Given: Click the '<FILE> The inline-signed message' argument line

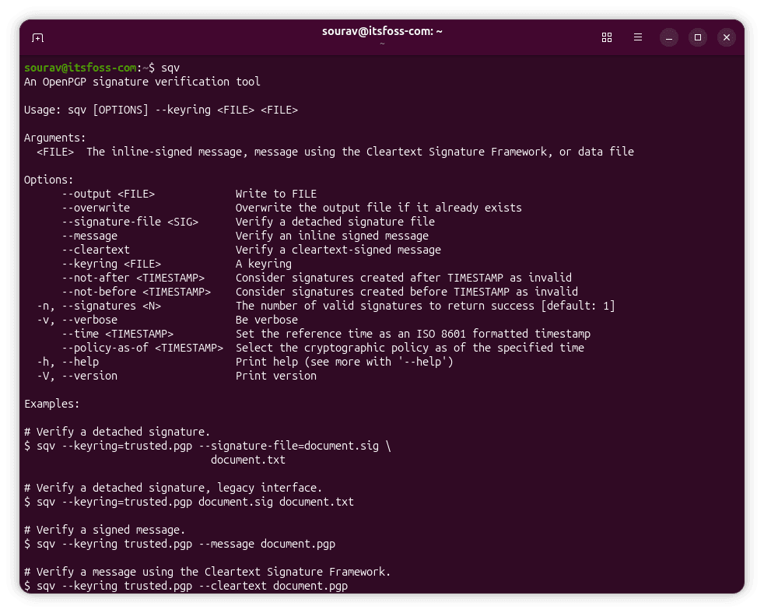Looking at the screenshot, I should [335, 152].
